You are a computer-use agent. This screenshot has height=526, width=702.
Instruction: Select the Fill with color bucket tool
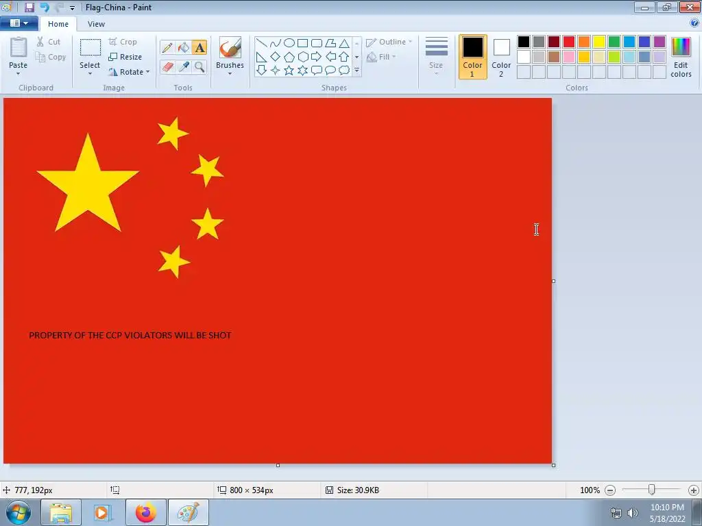point(184,47)
